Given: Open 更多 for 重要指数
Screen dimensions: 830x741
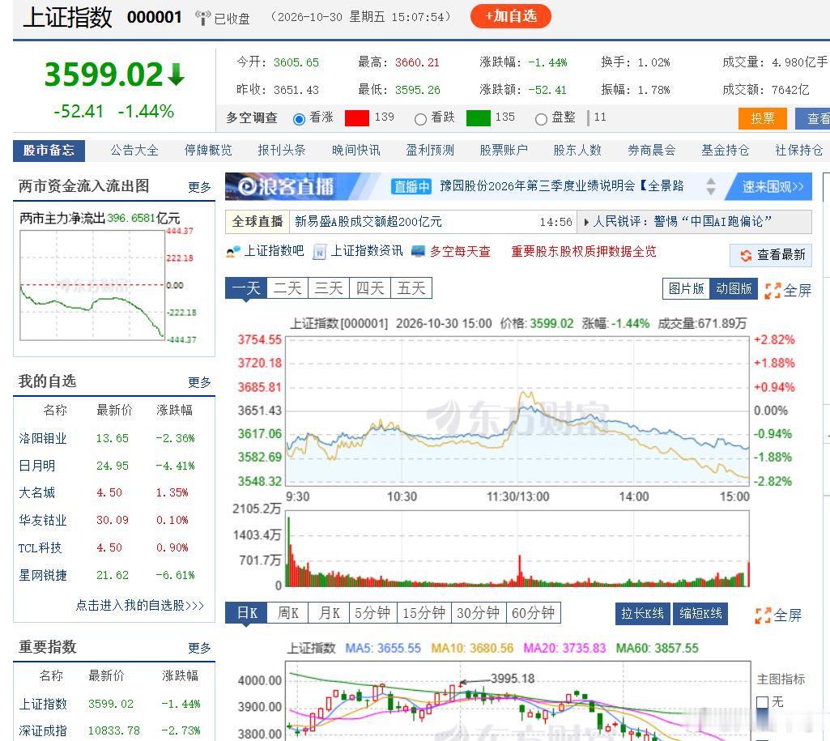Looking at the screenshot, I should tap(199, 648).
